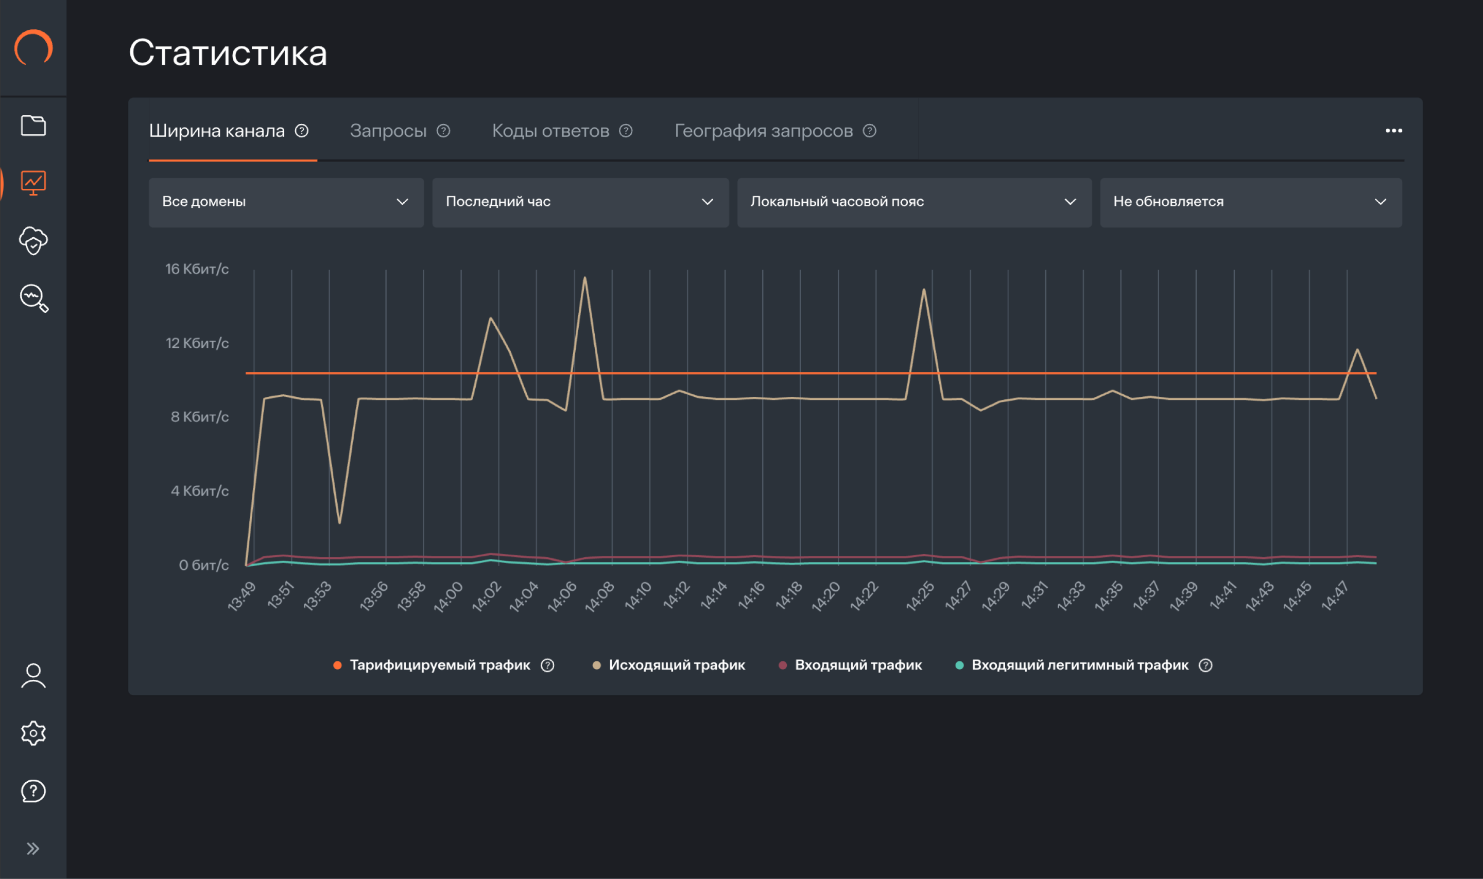This screenshot has width=1483, height=879.
Task: Click the 13:49 time axis label
Action: (241, 596)
